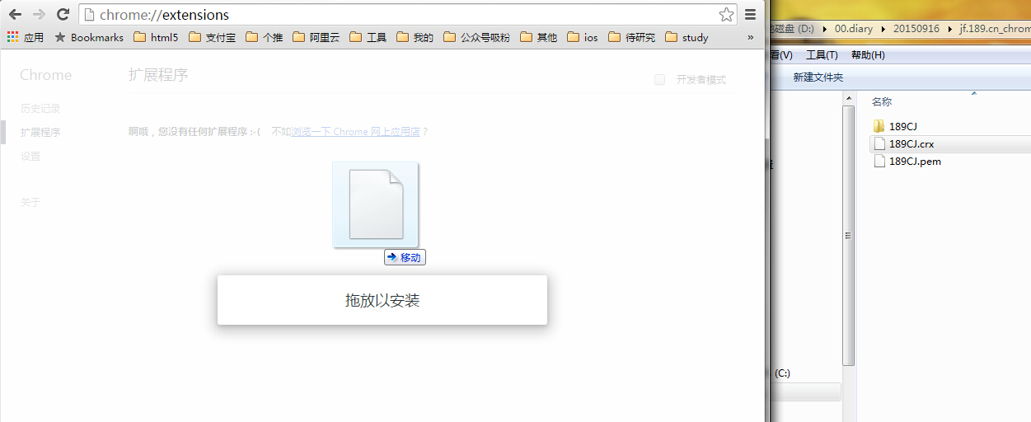Screen dimensions: 1031x422
Task: Click the 189CJ.crx file name
Action: (x=911, y=143)
